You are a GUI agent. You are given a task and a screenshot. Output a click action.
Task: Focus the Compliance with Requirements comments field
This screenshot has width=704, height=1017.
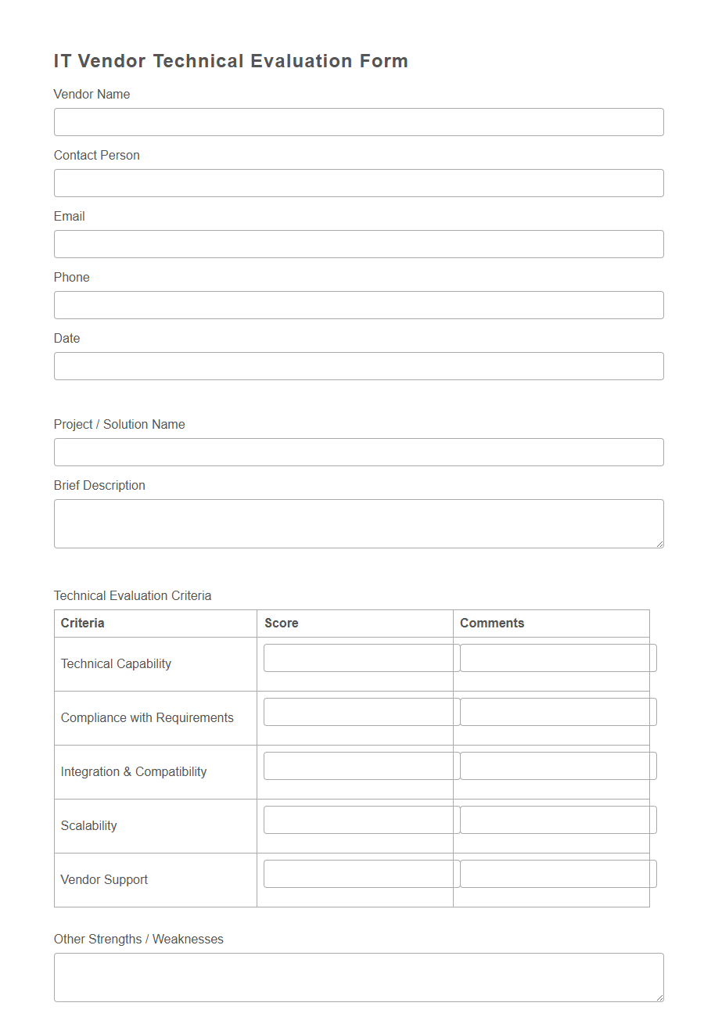tap(557, 711)
